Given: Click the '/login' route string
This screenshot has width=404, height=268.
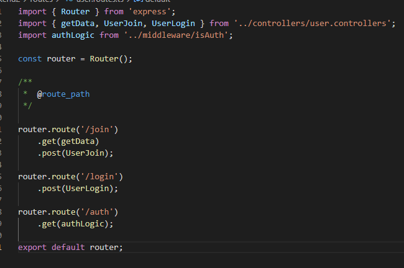Looking at the screenshot, I should (x=99, y=177).
